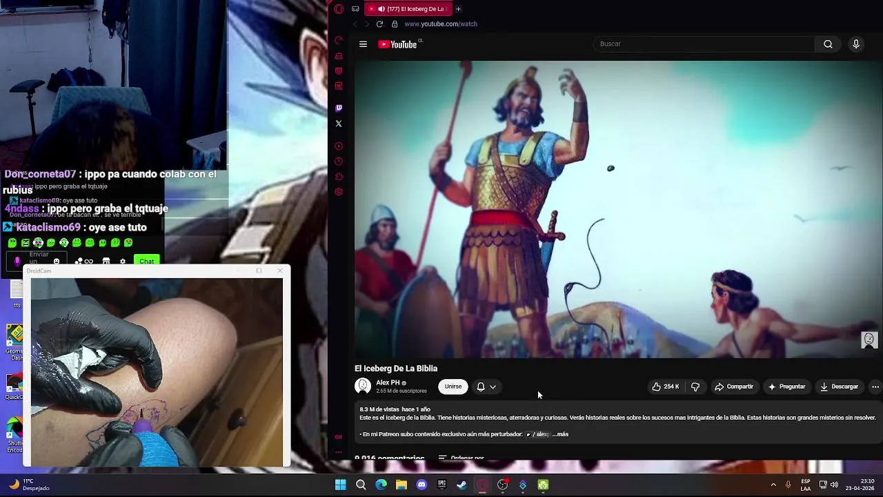Open GX Control speedometer in sidebar
The width and height of the screenshot is (883, 497).
[x=339, y=41]
